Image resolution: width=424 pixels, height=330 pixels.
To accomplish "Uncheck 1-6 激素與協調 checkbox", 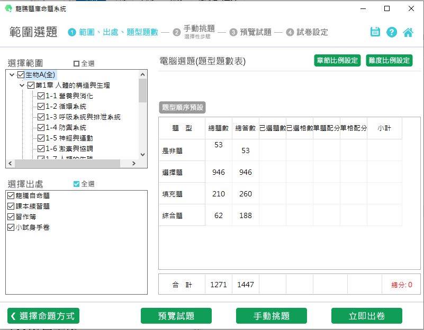I will click(41, 148).
